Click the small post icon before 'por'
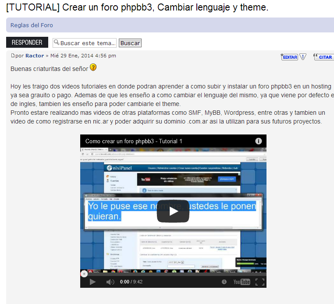The width and height of the screenshot is (334, 304). pos(13,56)
